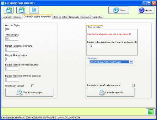
Task: Click Lanzar la impresión button
Action: pos(111,92)
